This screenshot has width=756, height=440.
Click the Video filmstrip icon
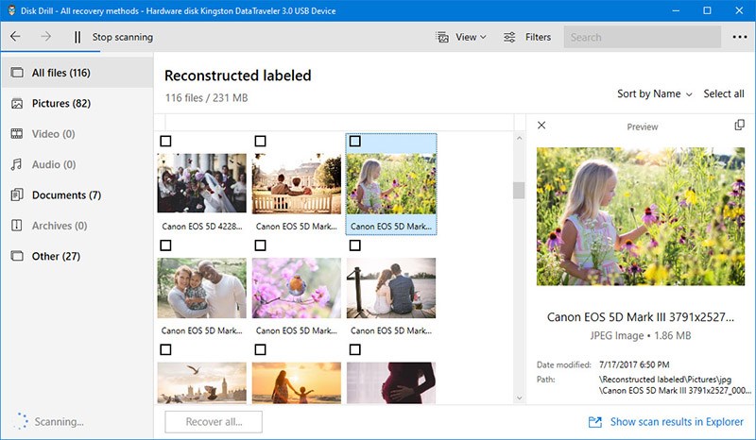[17, 134]
